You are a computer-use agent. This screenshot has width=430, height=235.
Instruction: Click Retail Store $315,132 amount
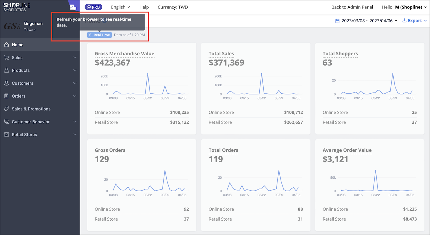[x=179, y=122]
